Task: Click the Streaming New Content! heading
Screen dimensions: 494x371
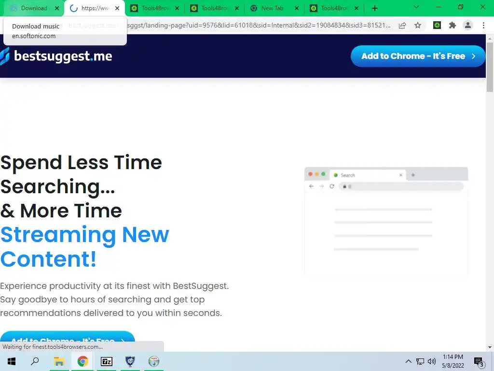Action: click(85, 247)
